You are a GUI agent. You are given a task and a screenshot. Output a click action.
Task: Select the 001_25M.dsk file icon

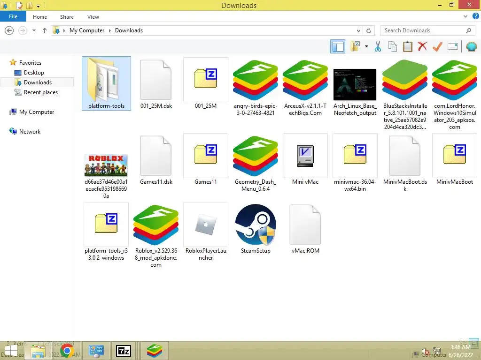[156, 80]
